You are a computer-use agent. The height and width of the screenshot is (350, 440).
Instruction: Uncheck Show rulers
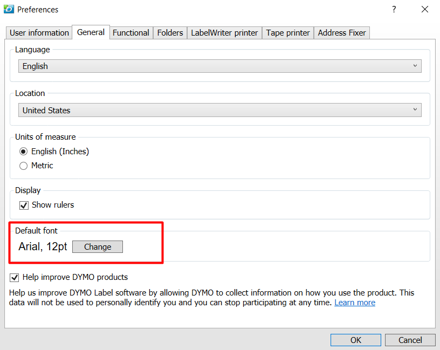pos(24,205)
